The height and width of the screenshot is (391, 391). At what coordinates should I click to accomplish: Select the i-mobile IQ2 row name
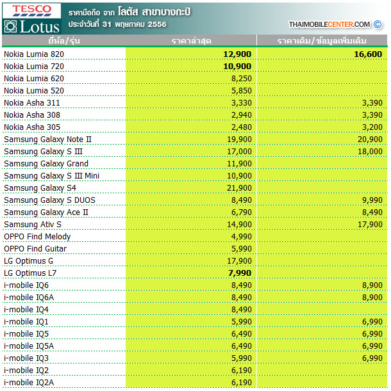click(x=26, y=371)
